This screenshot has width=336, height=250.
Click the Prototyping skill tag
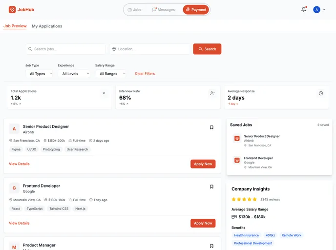pos(51,149)
